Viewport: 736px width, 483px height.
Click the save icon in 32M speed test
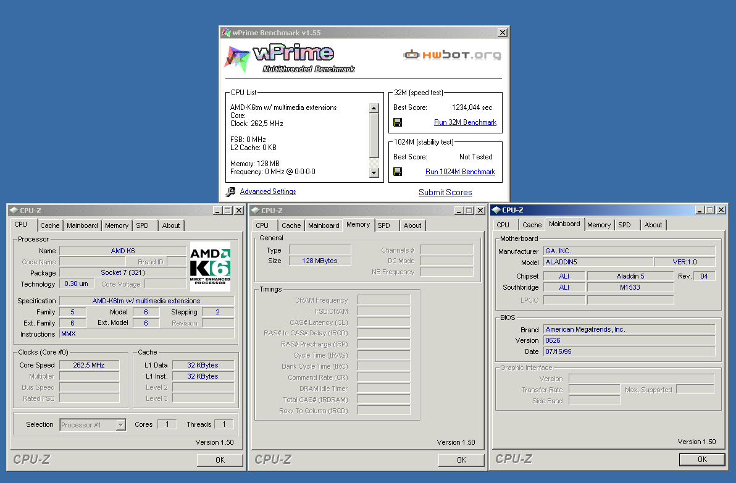398,122
